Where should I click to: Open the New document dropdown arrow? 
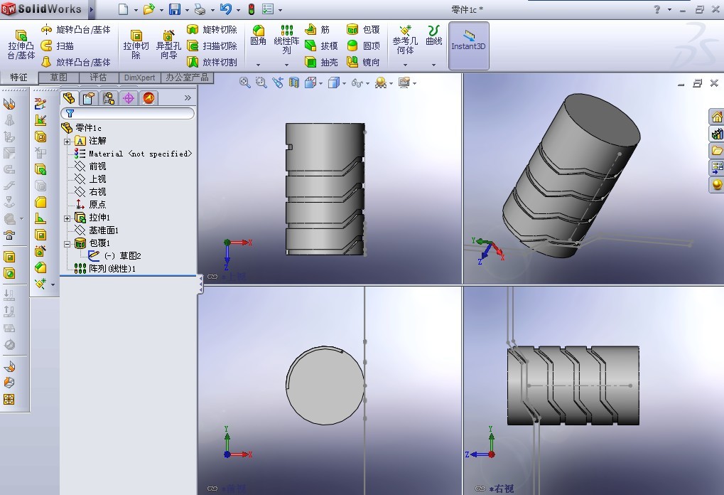136,10
